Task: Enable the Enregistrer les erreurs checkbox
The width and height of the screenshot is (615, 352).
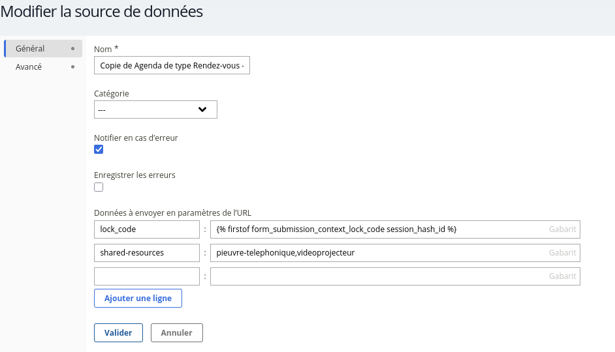Action: [x=99, y=187]
